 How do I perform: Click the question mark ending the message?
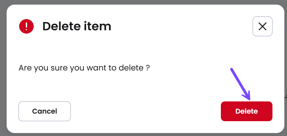pyautogui.click(x=148, y=68)
